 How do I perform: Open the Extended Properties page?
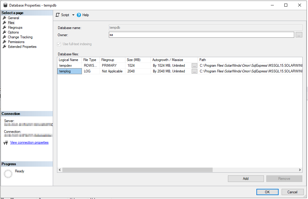22,46
